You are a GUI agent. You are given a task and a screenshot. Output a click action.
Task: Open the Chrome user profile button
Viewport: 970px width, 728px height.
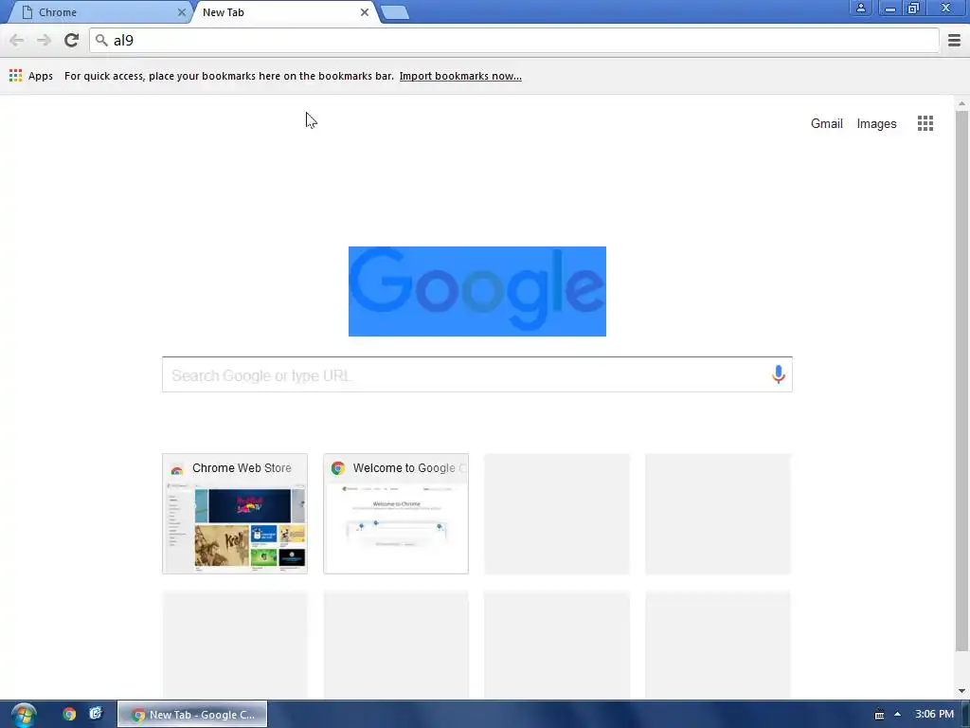click(x=860, y=8)
